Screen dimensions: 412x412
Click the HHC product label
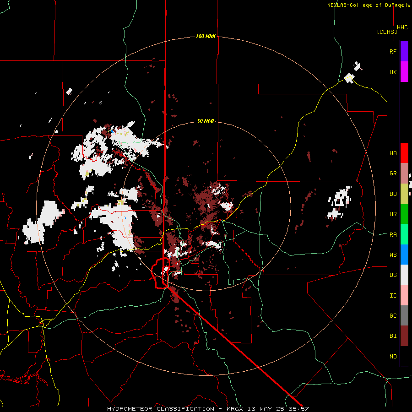click(x=402, y=27)
